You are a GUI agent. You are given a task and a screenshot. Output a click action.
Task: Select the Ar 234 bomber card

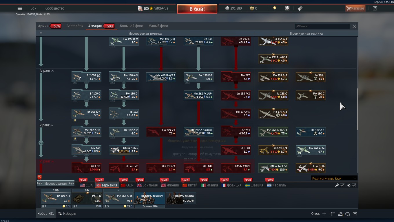pyautogui.click(x=236, y=132)
